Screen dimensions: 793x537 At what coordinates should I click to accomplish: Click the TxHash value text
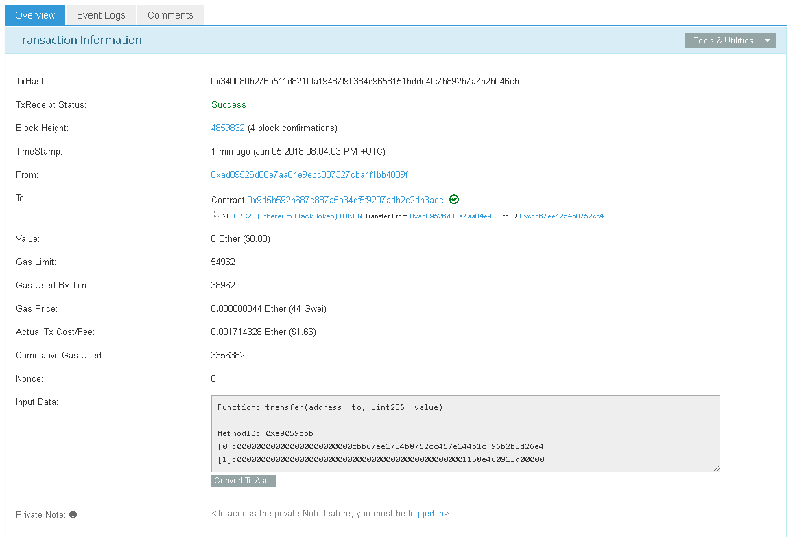[x=364, y=81]
